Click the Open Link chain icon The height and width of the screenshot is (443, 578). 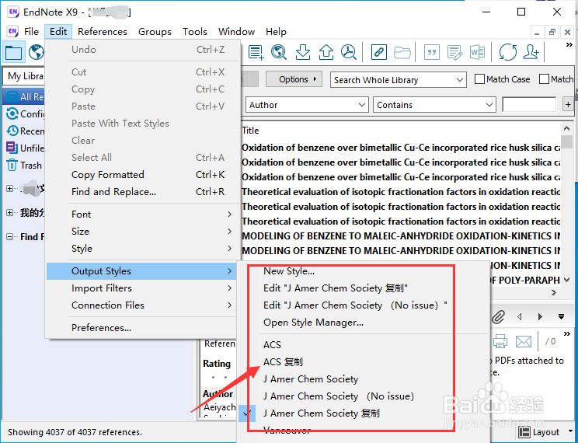click(378, 52)
